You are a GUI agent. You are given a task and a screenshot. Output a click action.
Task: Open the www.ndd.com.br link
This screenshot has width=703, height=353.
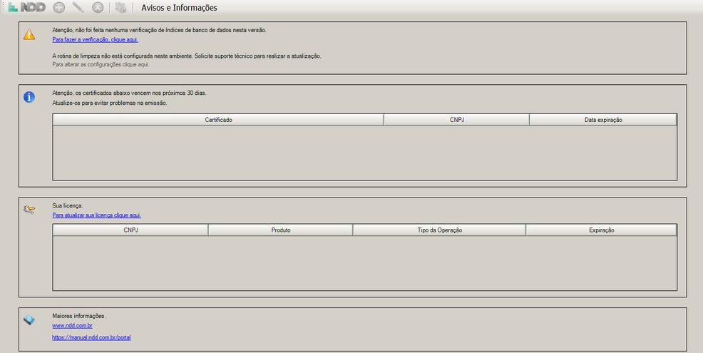click(x=72, y=326)
